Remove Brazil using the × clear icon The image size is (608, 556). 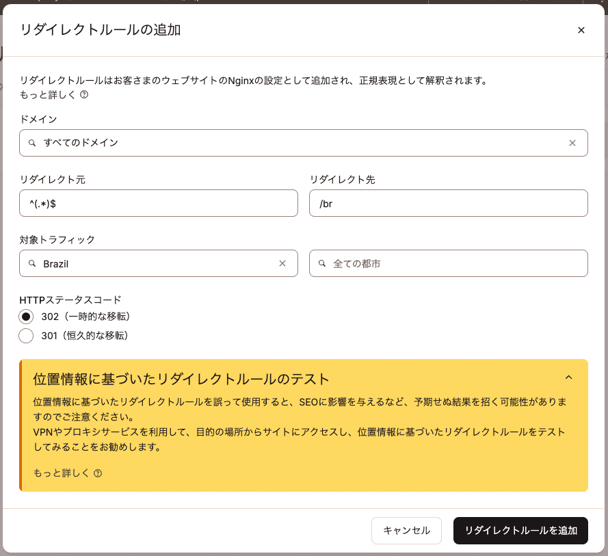[x=282, y=263]
